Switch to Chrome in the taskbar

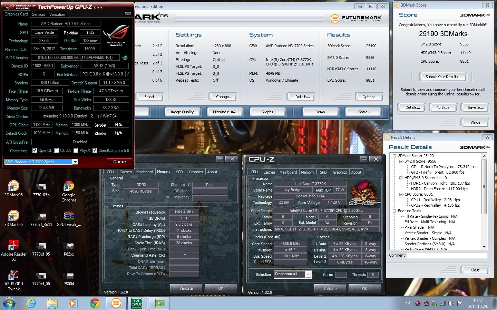95,303
